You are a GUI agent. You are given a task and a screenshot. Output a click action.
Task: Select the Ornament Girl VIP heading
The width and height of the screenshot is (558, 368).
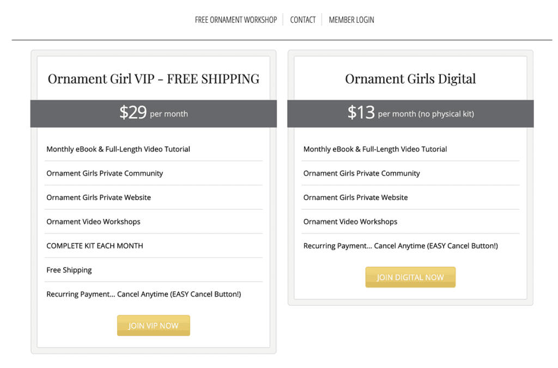point(153,78)
